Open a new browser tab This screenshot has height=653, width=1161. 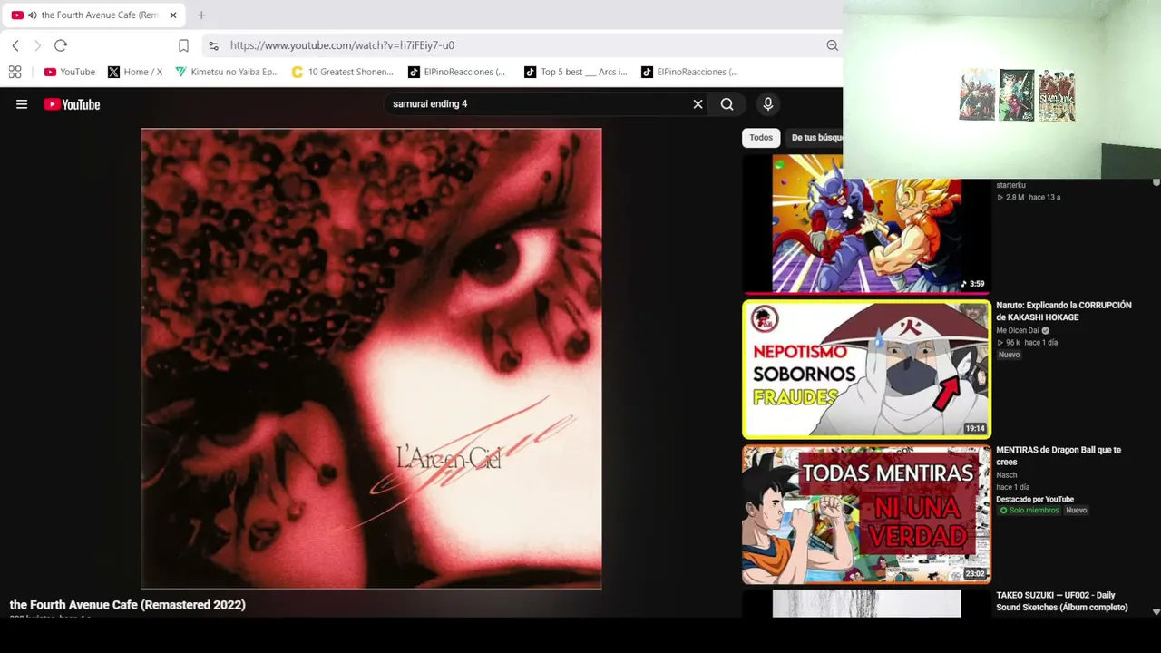pos(201,15)
